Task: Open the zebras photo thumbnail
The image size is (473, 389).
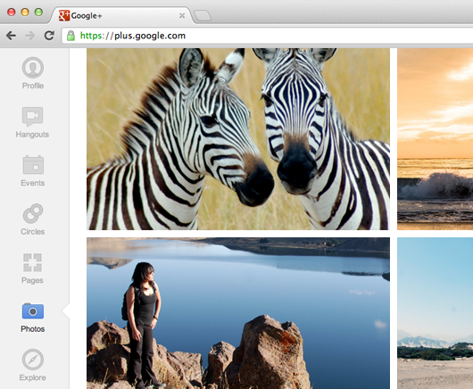Action: click(x=238, y=139)
